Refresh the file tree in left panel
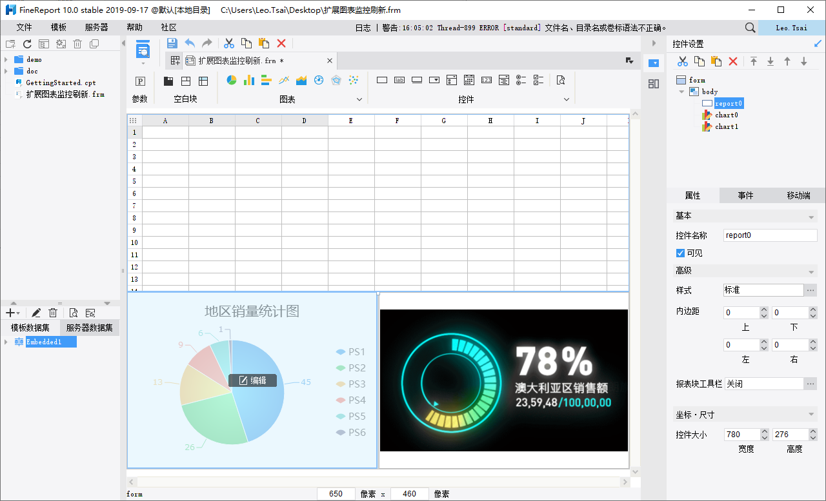This screenshot has width=826, height=501. pos(27,44)
